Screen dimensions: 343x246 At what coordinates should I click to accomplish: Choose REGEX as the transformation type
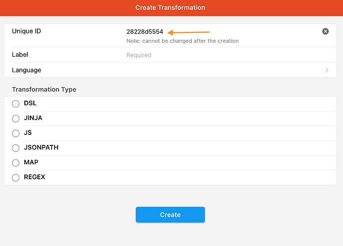[15, 177]
